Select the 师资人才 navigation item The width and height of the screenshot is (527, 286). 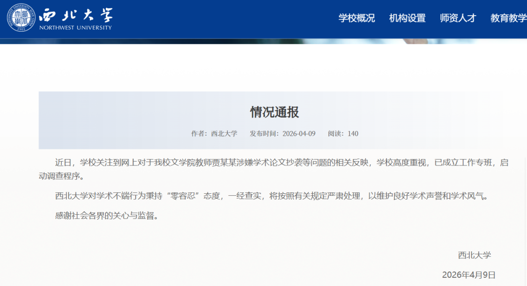458,18
